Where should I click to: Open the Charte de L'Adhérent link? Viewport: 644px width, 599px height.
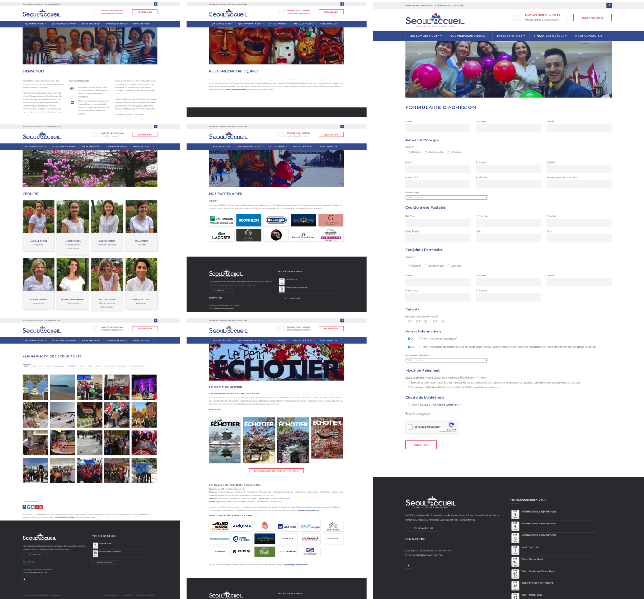[446, 405]
